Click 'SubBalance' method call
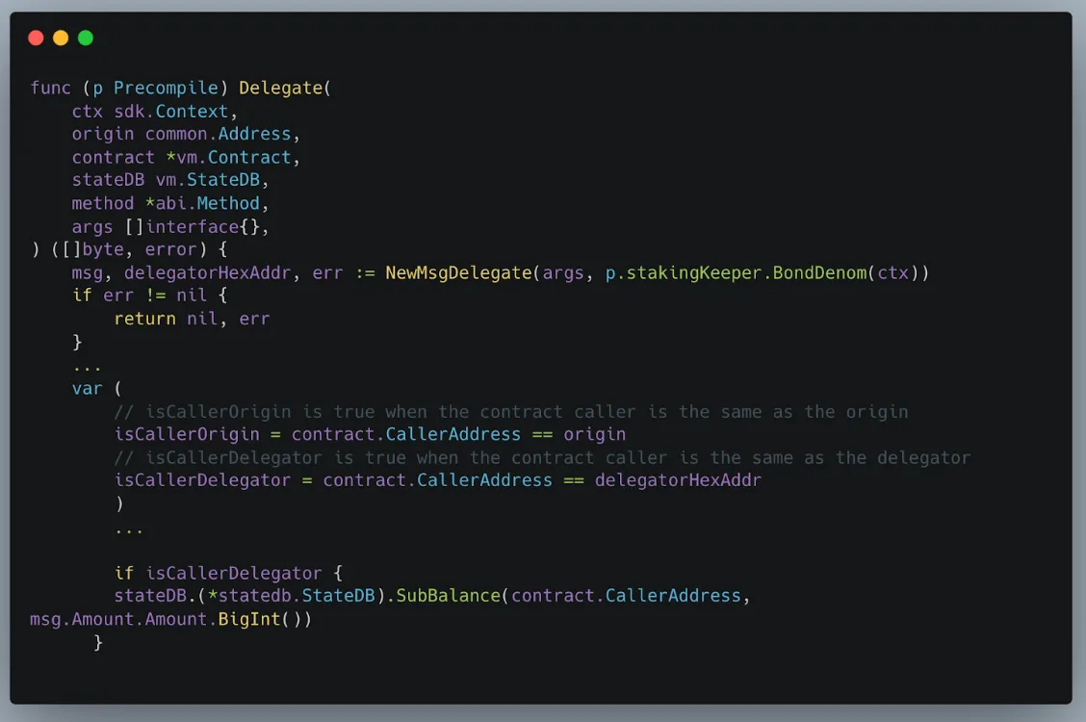 [x=448, y=596]
